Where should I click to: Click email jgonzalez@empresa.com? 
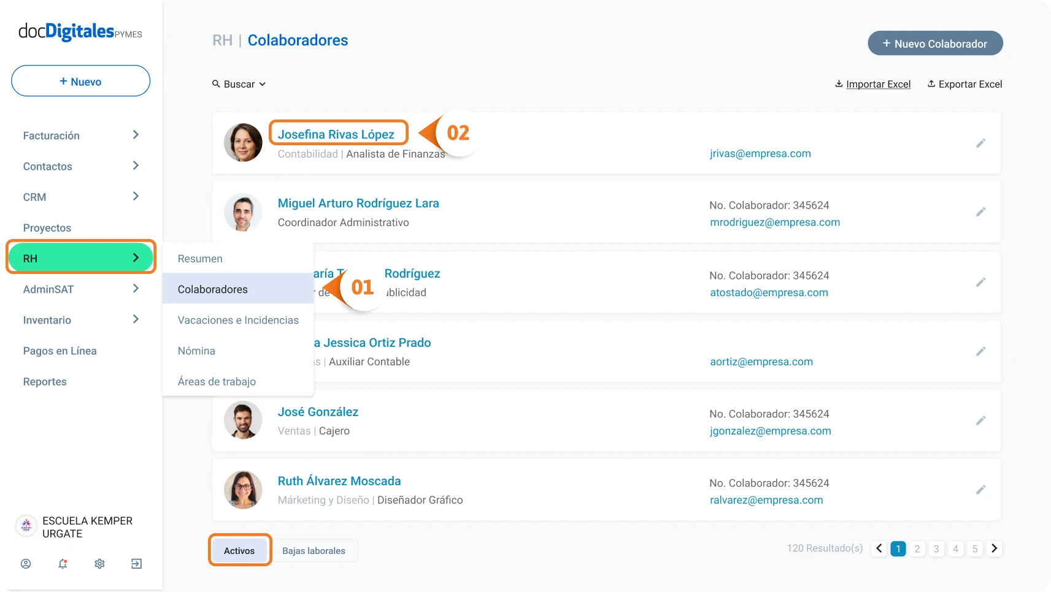click(771, 431)
